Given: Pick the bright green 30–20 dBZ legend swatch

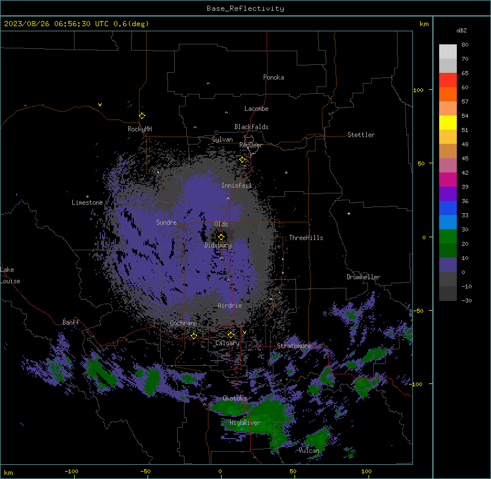Looking at the screenshot, I should 448,237.
